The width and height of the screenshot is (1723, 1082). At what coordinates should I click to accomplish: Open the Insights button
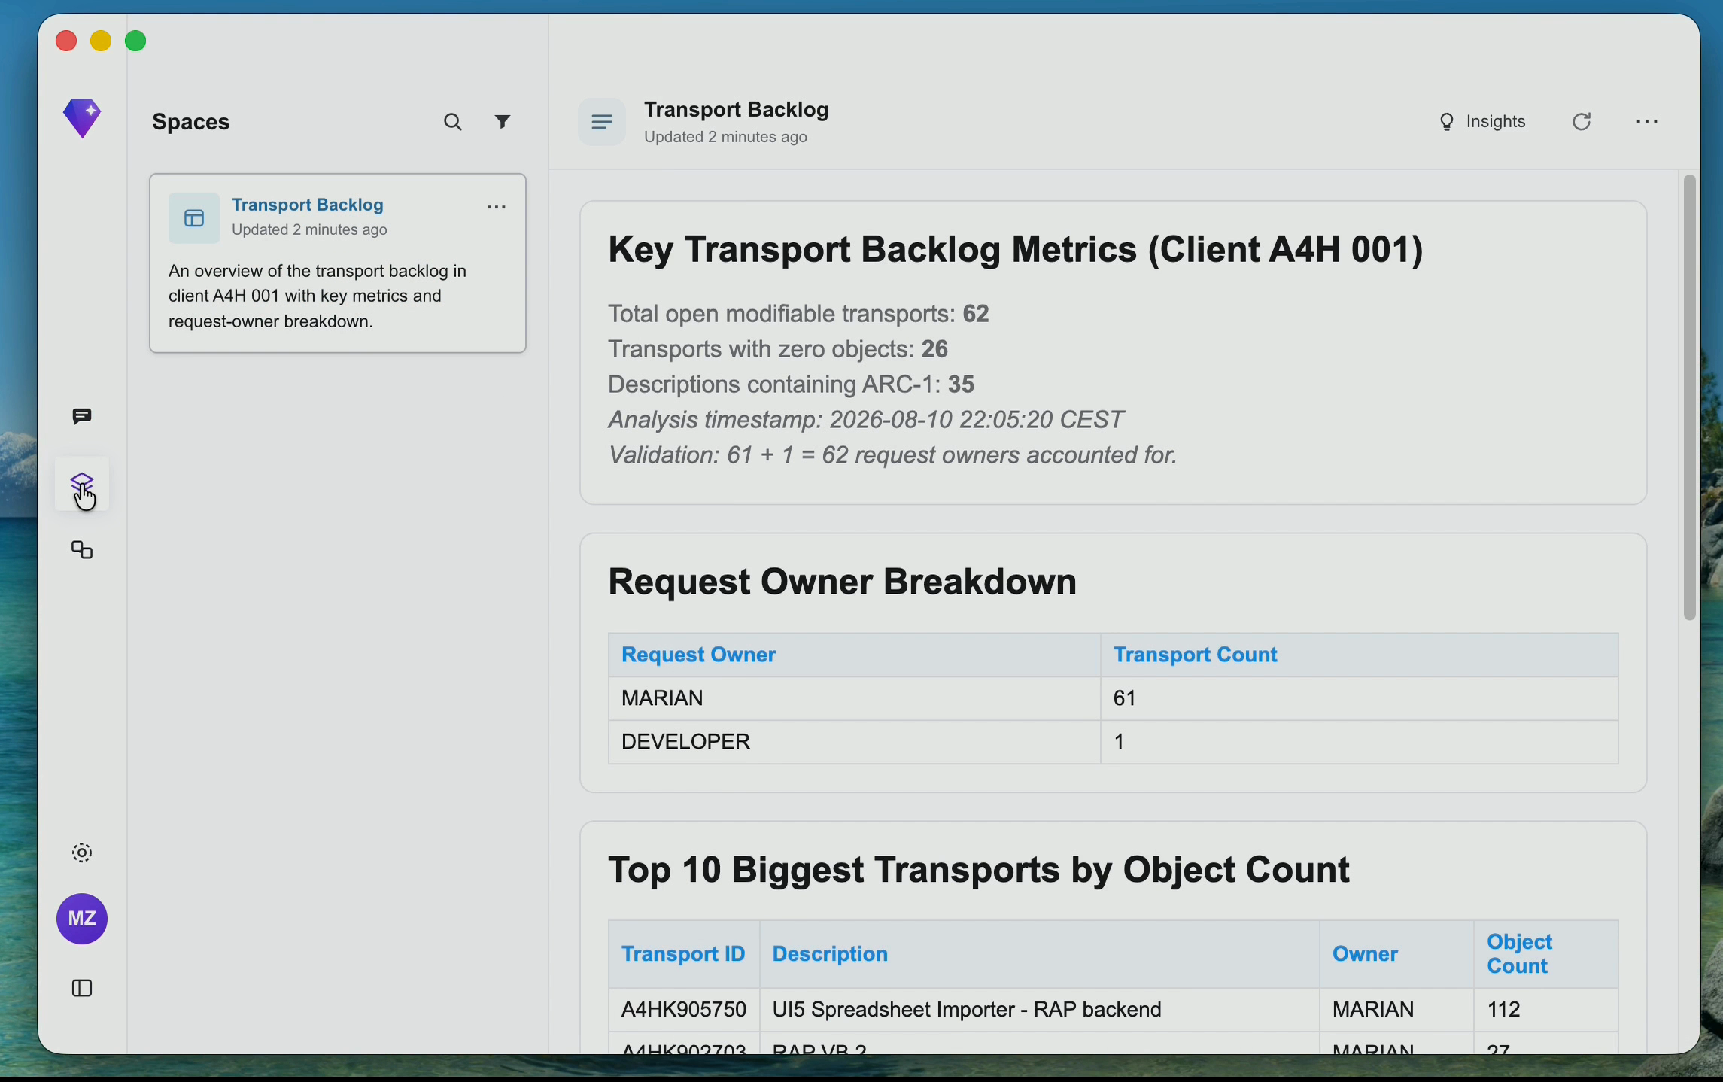[x=1482, y=122]
